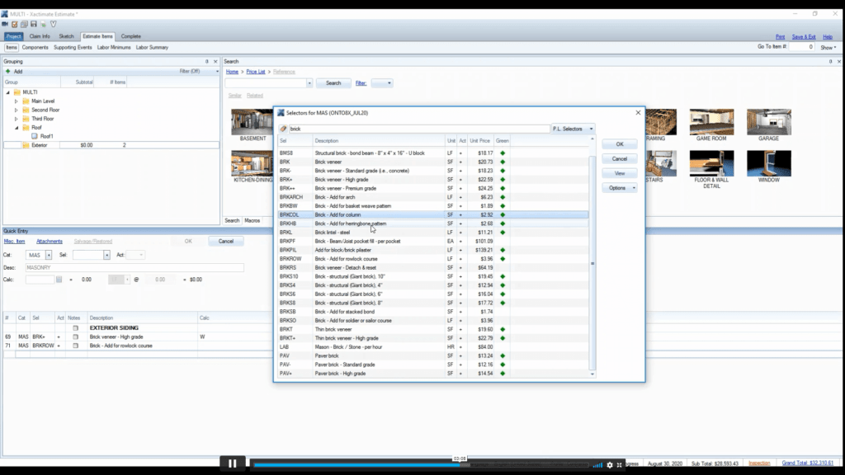Expand the Third Floor tree node
Screen dimensions: 845x475
click(x=17, y=119)
